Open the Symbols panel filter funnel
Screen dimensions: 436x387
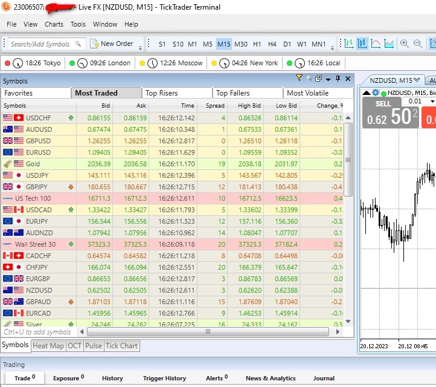click(299, 78)
